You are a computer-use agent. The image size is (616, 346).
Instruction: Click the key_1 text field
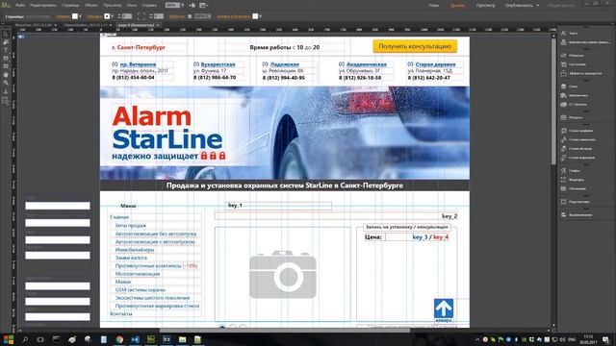pos(278,206)
